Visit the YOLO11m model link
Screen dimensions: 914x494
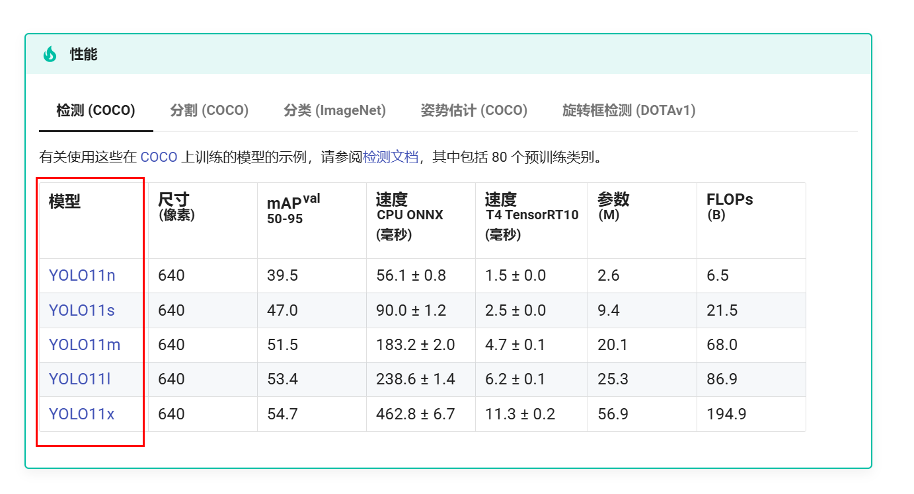click(85, 345)
